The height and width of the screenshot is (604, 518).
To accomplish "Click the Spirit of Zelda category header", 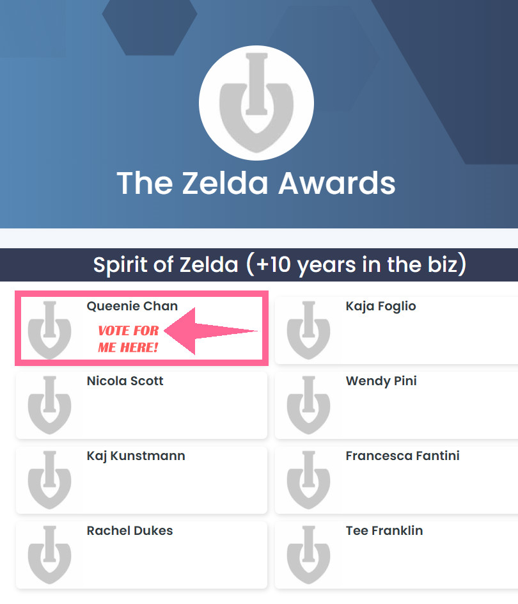I will (279, 265).
